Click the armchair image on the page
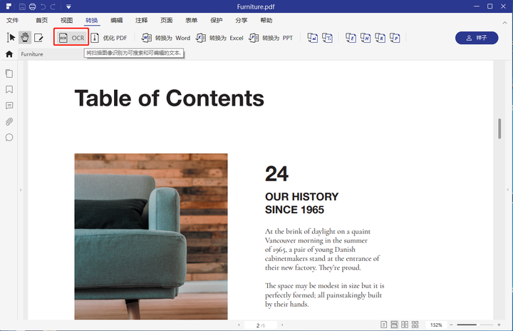Screen dimensions: 513x331 151,236
